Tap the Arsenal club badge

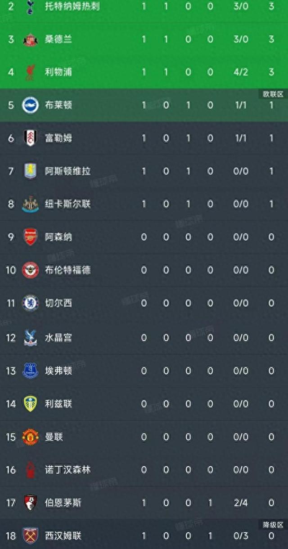[31, 237]
